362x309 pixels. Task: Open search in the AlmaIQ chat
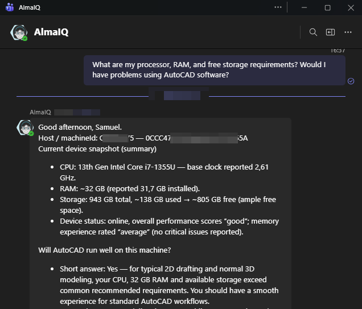(313, 32)
